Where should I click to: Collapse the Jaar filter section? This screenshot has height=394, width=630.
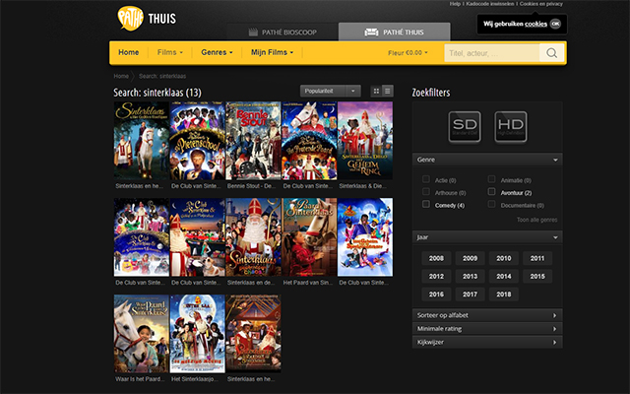(x=487, y=237)
